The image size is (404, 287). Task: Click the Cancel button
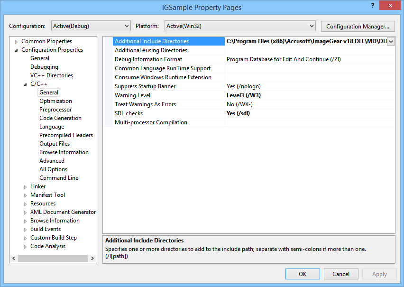pos(341,274)
